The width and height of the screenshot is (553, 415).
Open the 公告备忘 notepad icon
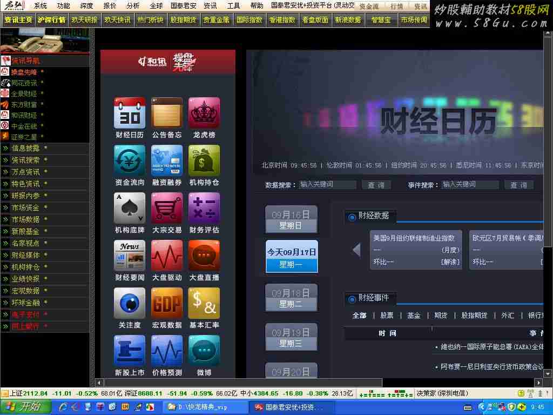click(167, 113)
